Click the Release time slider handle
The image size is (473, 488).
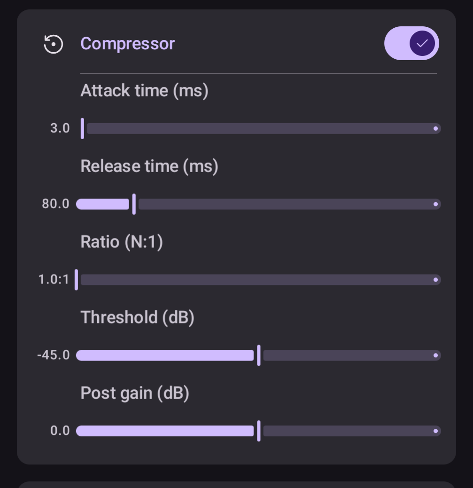(x=134, y=204)
